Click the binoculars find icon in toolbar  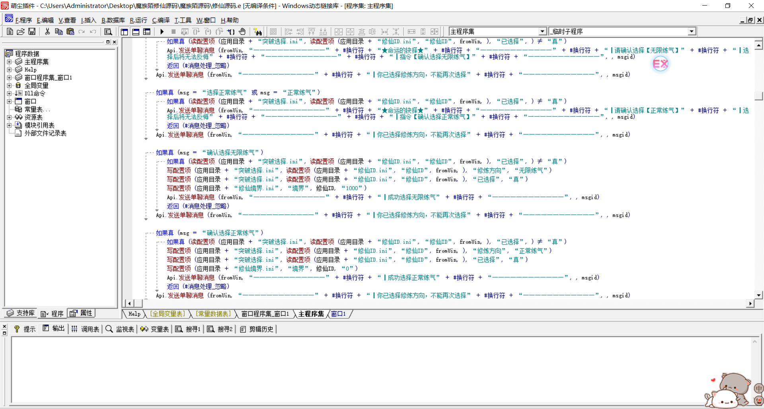258,32
